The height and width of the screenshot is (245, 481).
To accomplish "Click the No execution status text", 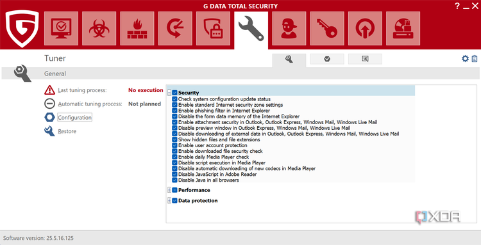I will click(x=146, y=90).
